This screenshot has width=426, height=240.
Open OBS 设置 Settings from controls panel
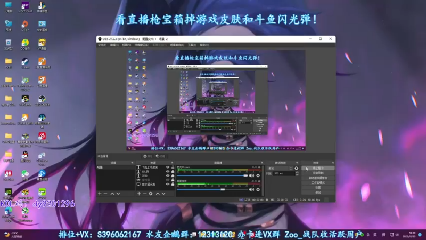[x=318, y=188]
